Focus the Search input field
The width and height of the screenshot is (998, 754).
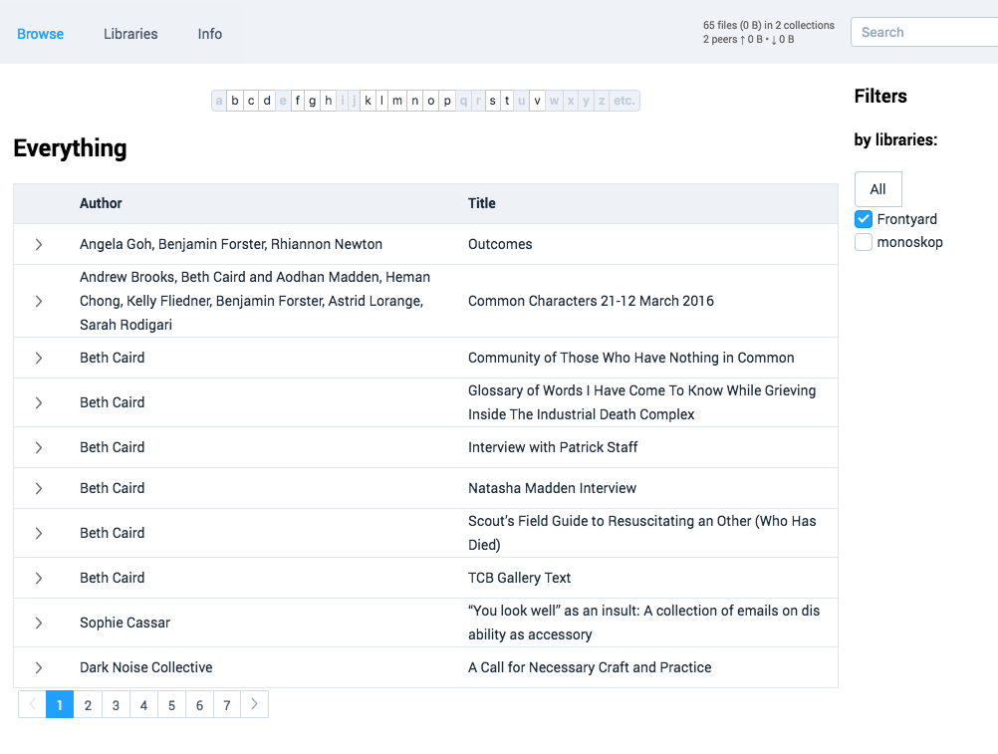coord(924,32)
